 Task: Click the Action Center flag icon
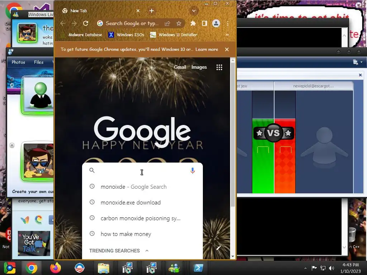(314, 268)
